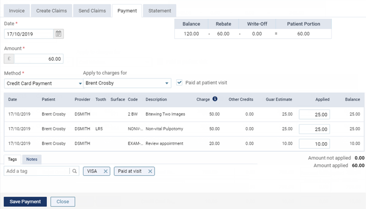Click the Charge info icon

click(215, 99)
